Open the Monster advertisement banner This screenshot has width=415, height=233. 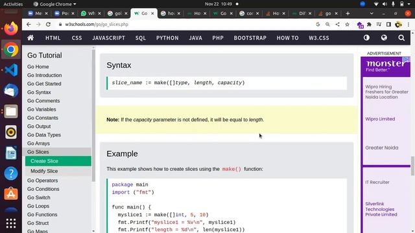[x=385, y=66]
